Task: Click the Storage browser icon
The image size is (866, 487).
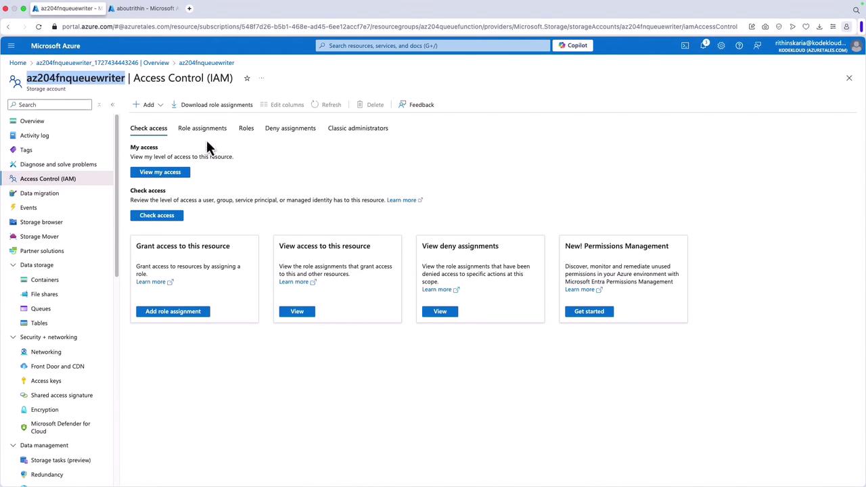Action: 13,222
